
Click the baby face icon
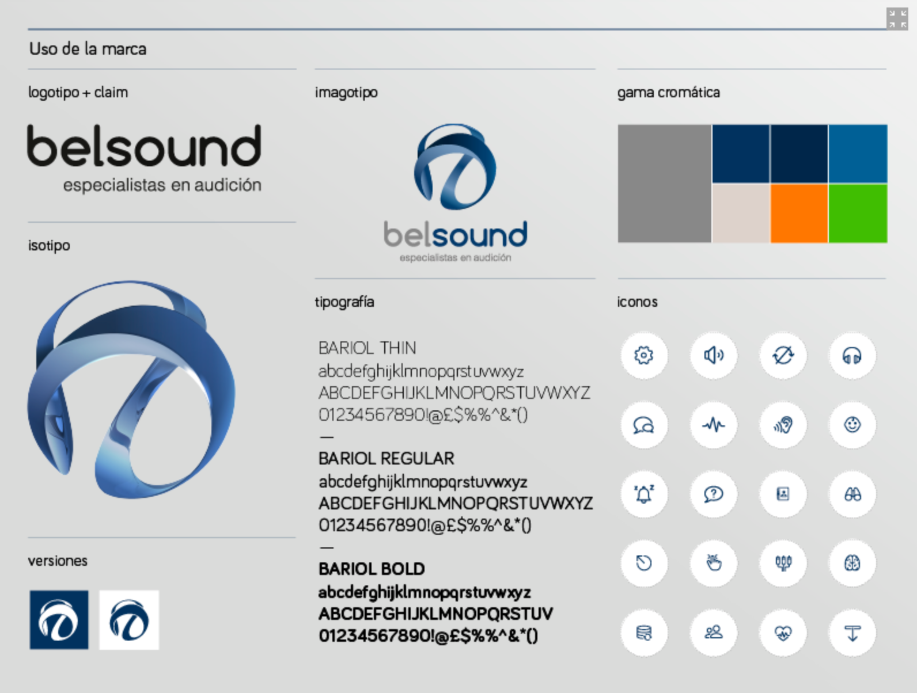[x=852, y=425]
